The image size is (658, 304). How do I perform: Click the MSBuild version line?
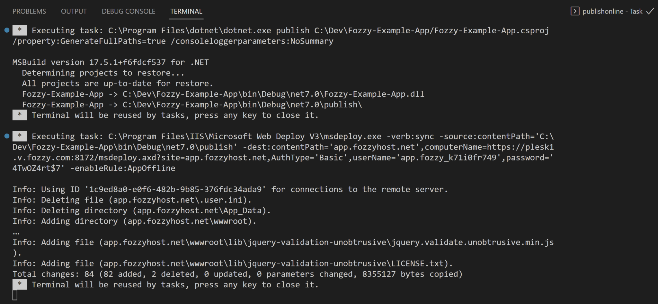tap(110, 62)
